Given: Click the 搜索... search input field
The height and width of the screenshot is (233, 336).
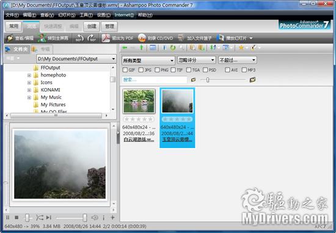Looking at the screenshot, I should (x=155, y=80).
